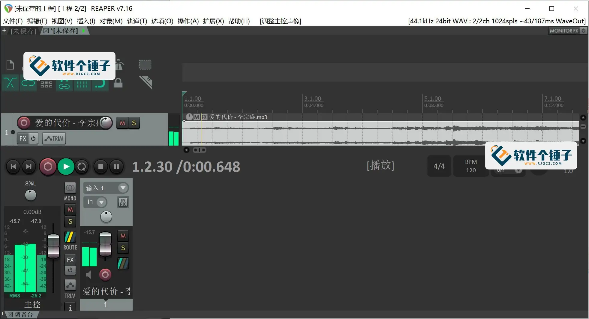Enable item grouping in the toolbar
Image resolution: width=589 pixels, height=319 pixels.
28,83
